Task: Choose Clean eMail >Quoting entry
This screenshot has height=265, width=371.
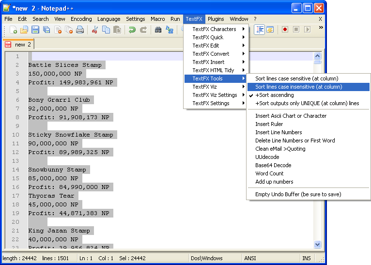Action: pos(309,149)
